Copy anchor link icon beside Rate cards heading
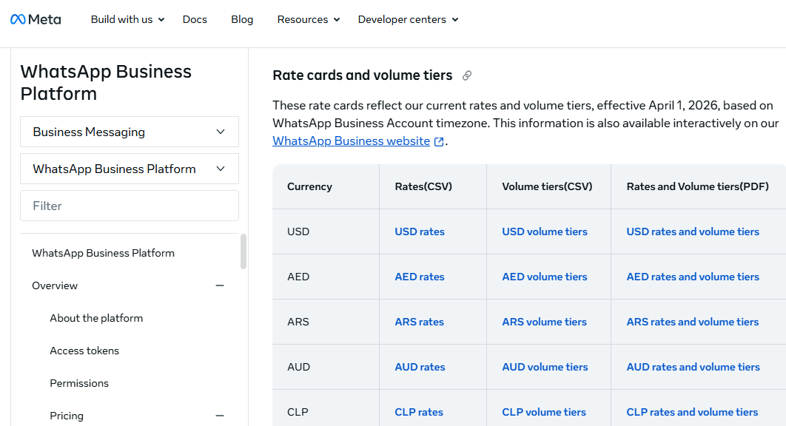The image size is (786, 426). click(467, 75)
